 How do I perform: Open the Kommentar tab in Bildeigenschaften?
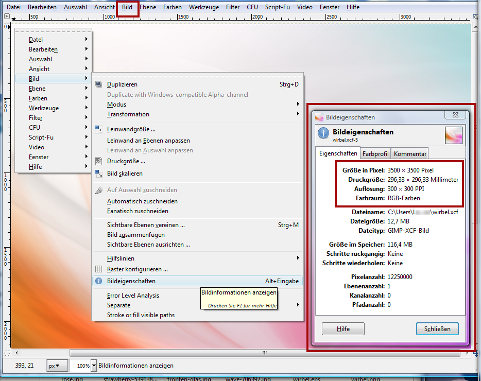point(410,153)
